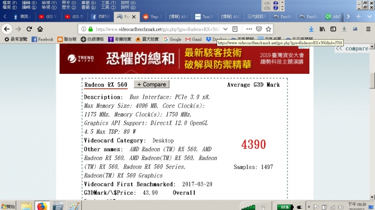Image resolution: width=375 pixels, height=210 pixels.
Task: Open a new tab with plus button
Action: click(358, 17)
